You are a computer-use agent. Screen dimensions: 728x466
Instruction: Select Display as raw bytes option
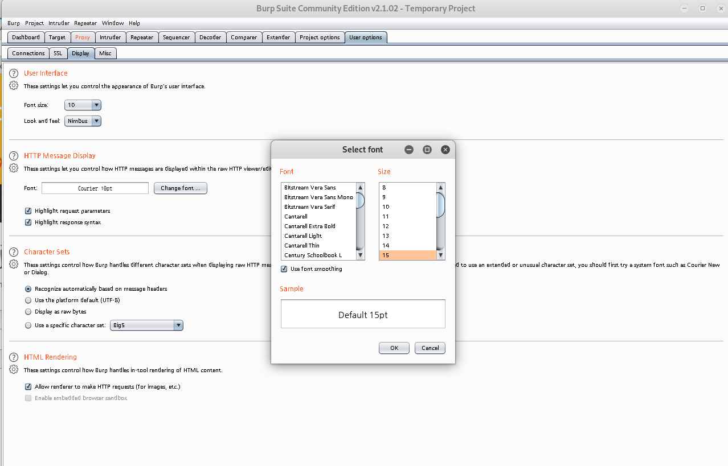[28, 312]
